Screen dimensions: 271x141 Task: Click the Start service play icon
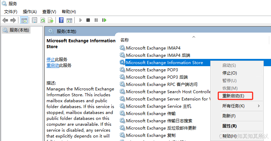81,20
